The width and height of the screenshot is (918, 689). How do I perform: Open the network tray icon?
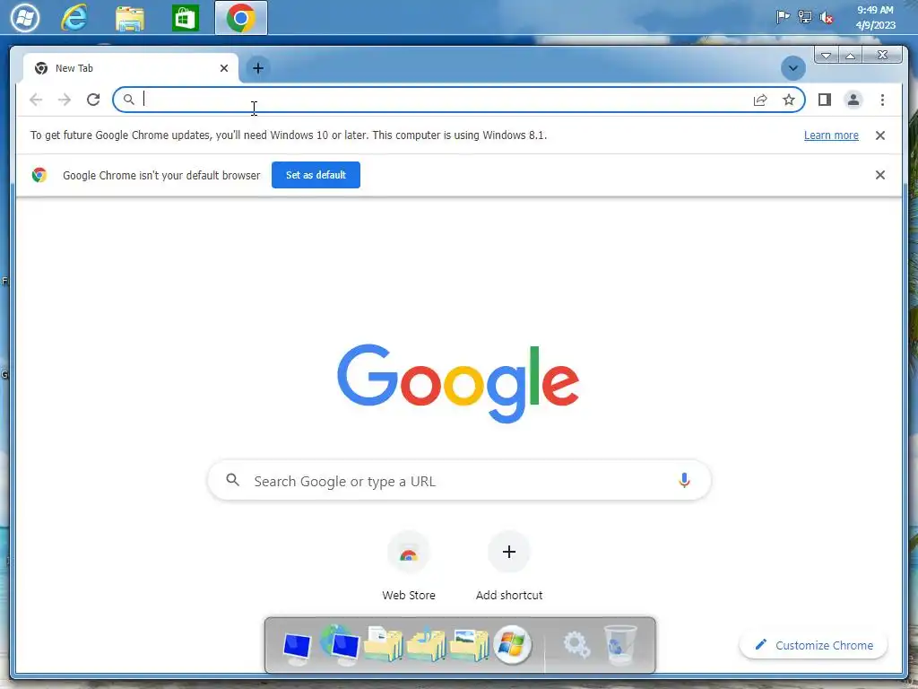805,17
